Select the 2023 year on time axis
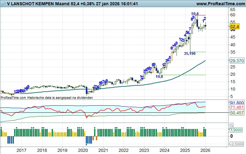The image size is (246, 154). point(144,150)
